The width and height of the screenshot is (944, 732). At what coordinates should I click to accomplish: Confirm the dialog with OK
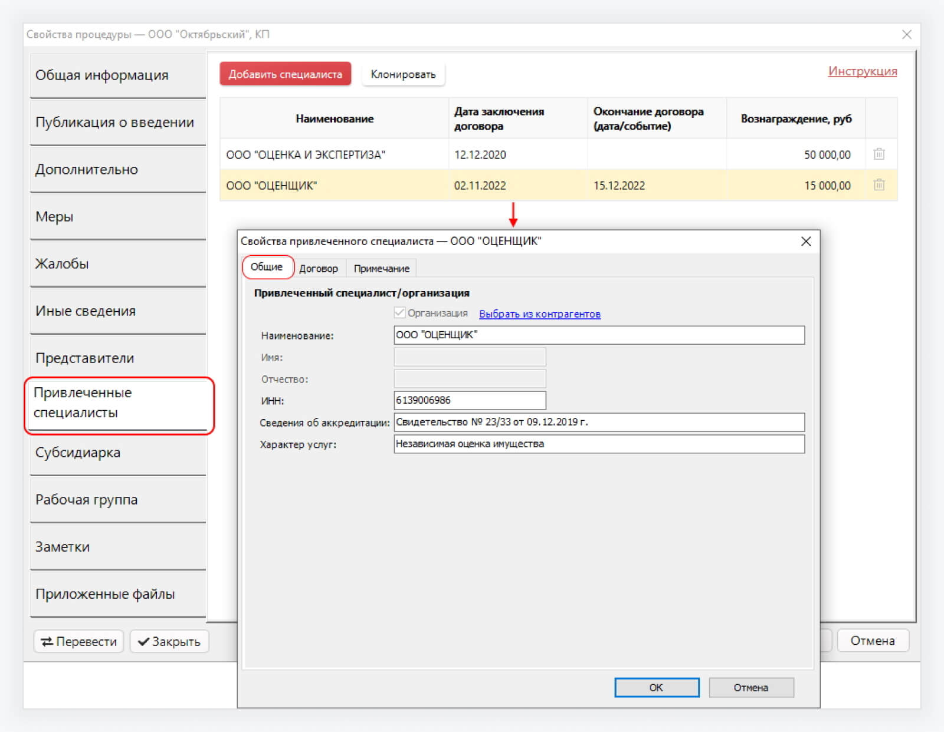657,687
